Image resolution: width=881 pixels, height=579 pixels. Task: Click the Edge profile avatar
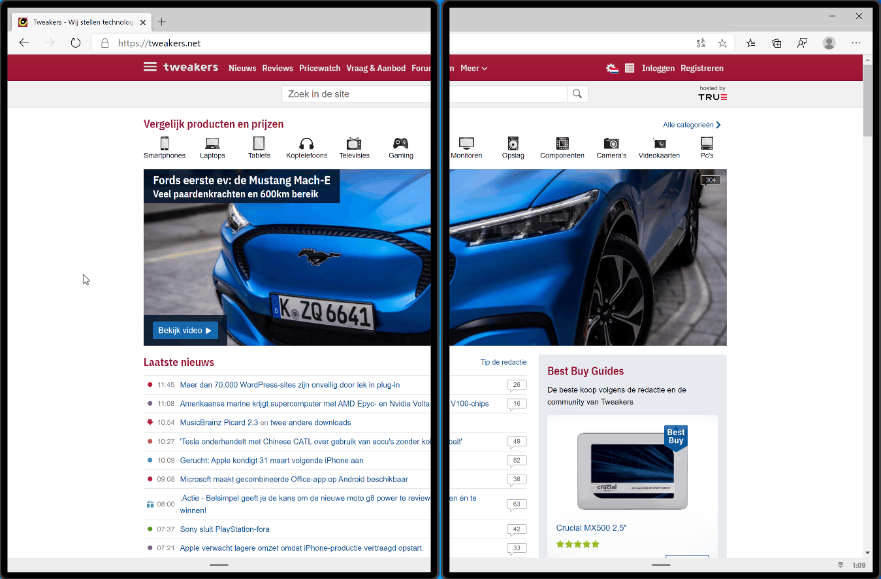click(829, 42)
